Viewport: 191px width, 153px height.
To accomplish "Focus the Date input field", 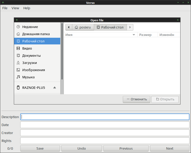I will tap(105, 125).
